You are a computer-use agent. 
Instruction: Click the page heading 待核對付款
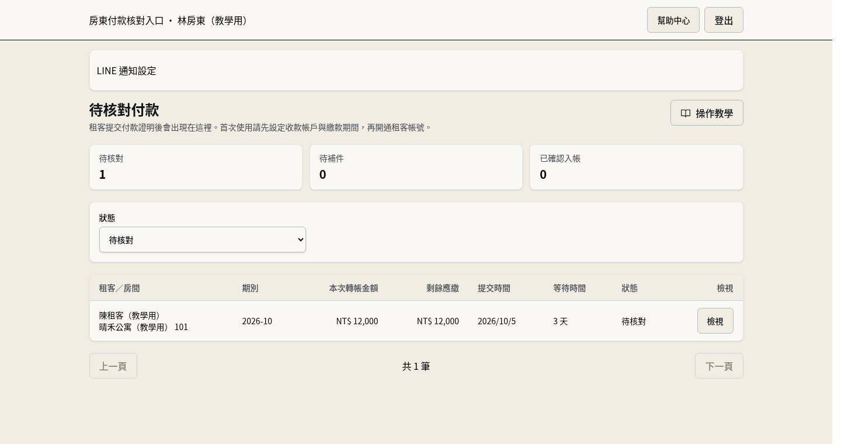tap(124, 110)
